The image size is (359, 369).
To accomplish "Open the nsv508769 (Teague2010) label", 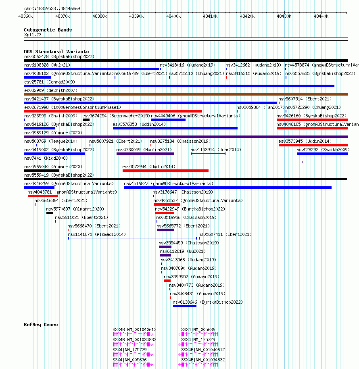I will coord(51,142).
